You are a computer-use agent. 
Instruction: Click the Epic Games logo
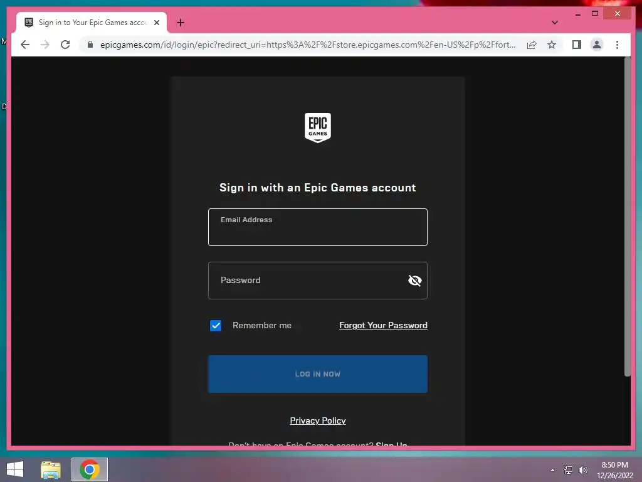tap(318, 127)
